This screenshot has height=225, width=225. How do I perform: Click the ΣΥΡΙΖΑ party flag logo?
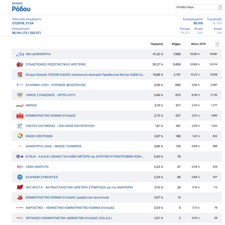20,64
